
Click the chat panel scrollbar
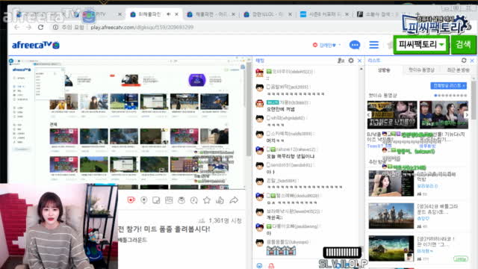coord(361,158)
